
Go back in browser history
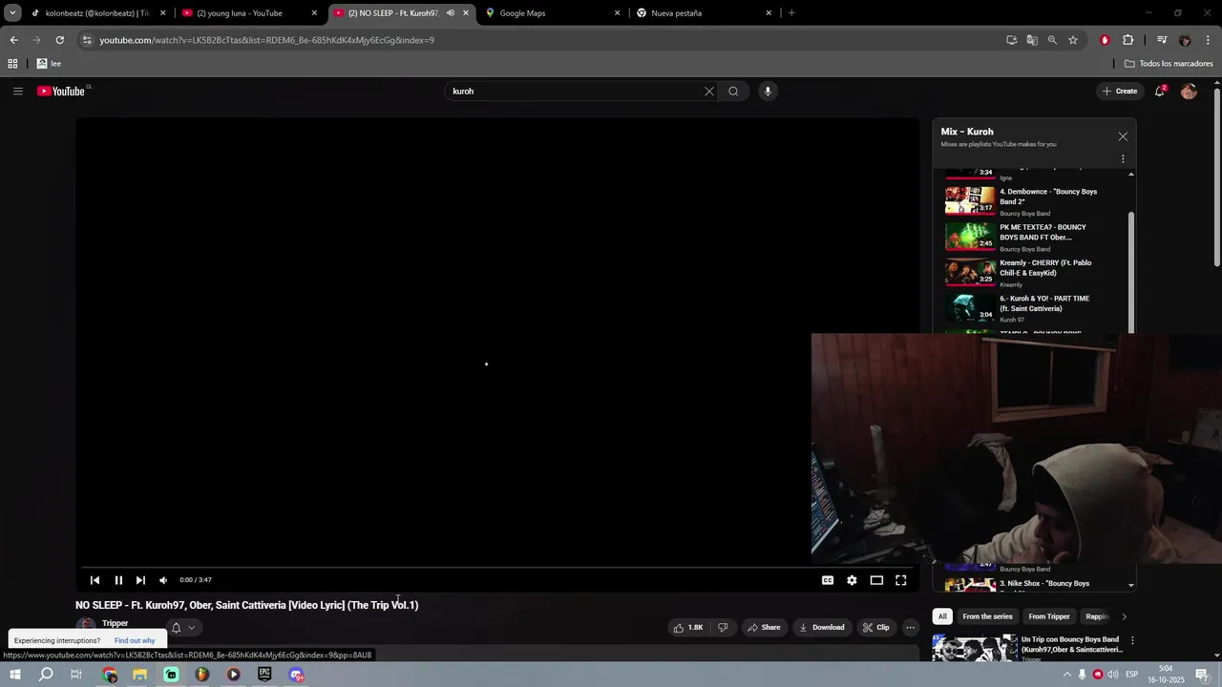point(13,40)
